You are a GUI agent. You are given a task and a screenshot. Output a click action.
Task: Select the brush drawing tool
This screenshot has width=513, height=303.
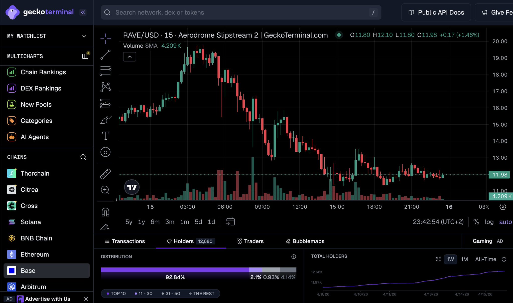coord(105,120)
